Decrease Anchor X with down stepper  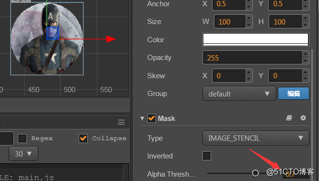248,7
